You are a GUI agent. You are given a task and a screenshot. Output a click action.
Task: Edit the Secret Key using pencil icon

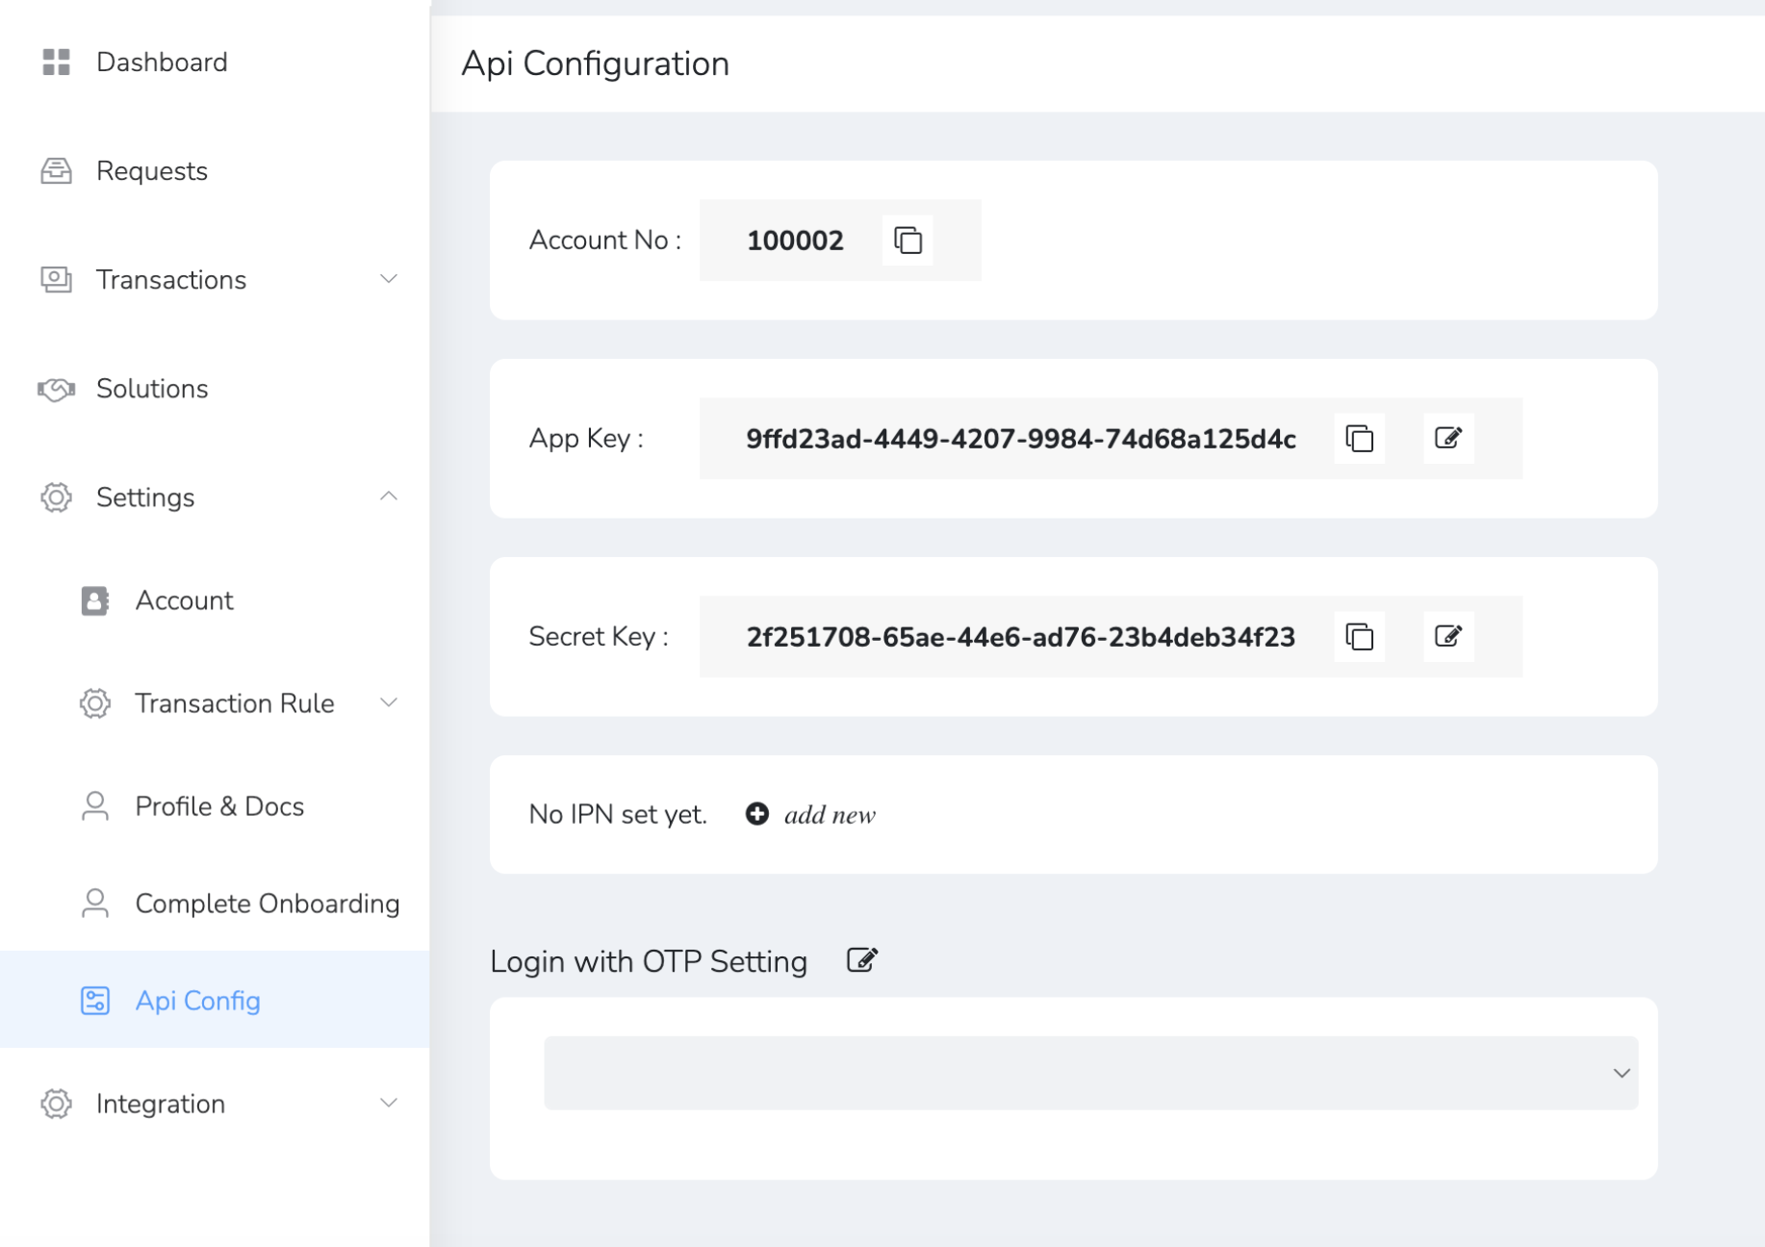(1448, 636)
